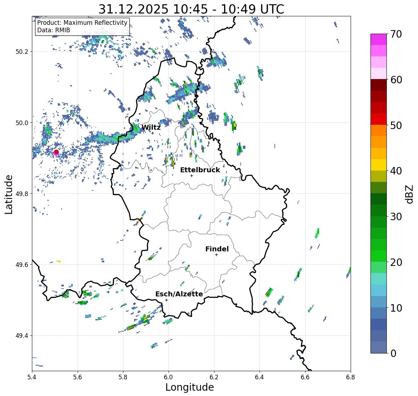This screenshot has width=418, height=396.
Task: Click the yellow colorbar swatch at 40
Action: point(379,165)
